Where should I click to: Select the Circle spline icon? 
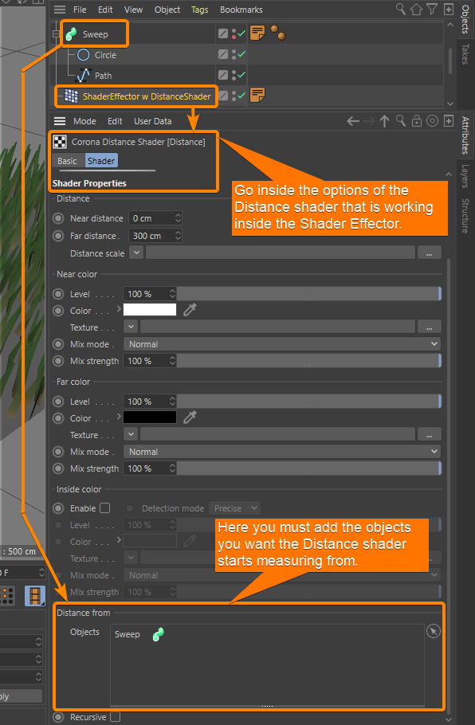(x=83, y=55)
